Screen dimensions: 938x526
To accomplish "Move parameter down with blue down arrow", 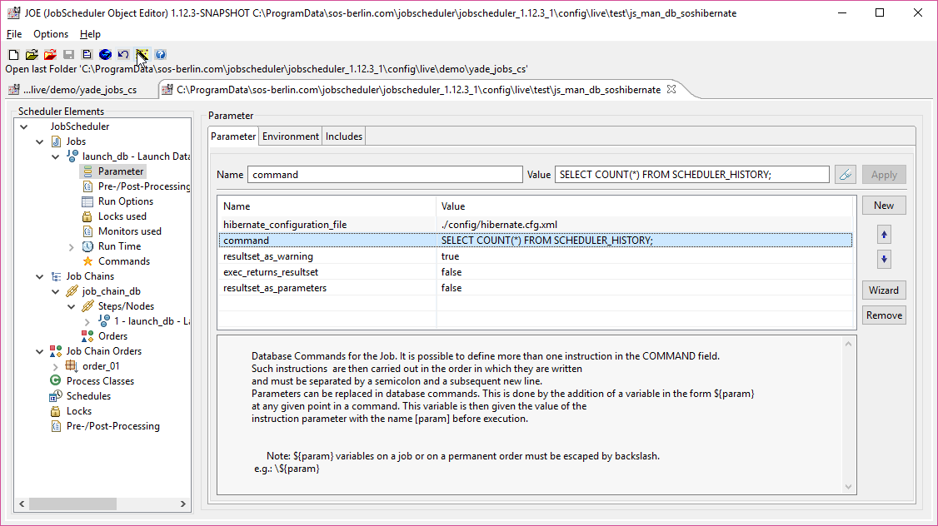I will [884, 260].
